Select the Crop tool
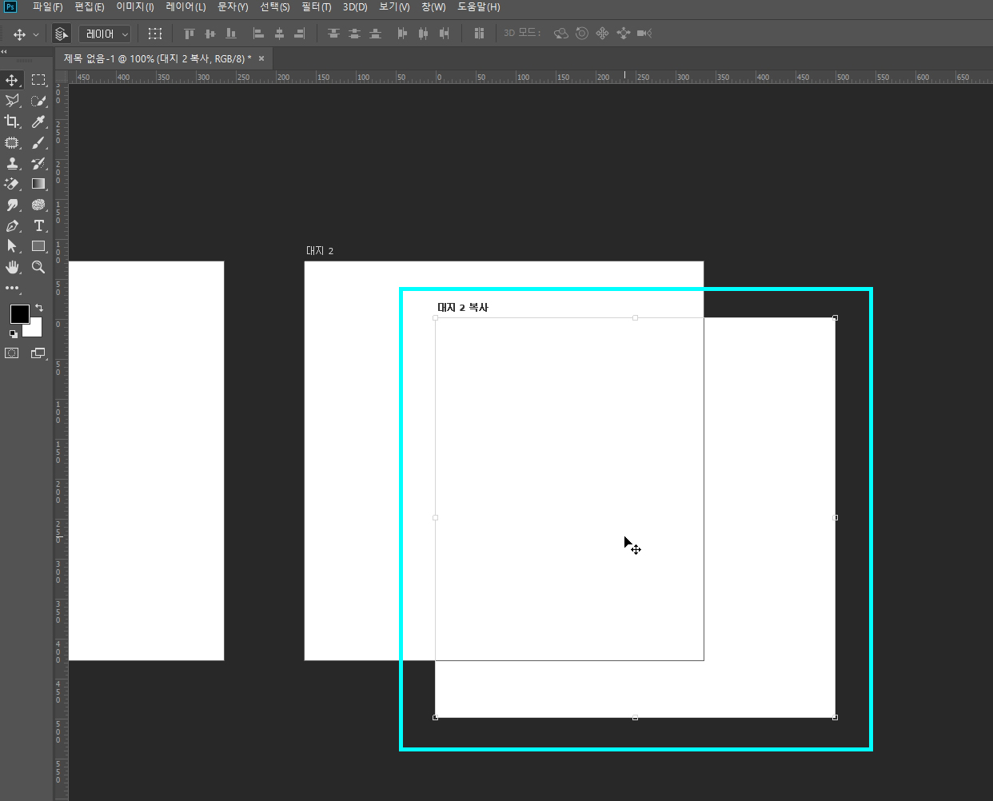 pos(12,122)
